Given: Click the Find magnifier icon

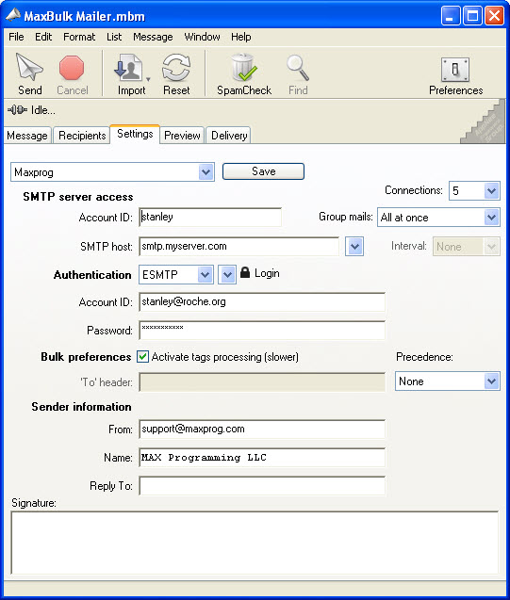Looking at the screenshot, I should tap(298, 68).
